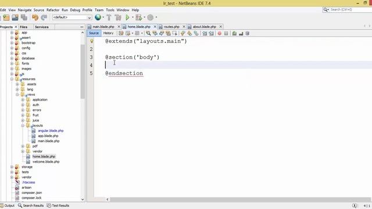Switch to main.blade.php editor tab
Image resolution: width=372 pixels, height=209 pixels.
[x=103, y=27]
